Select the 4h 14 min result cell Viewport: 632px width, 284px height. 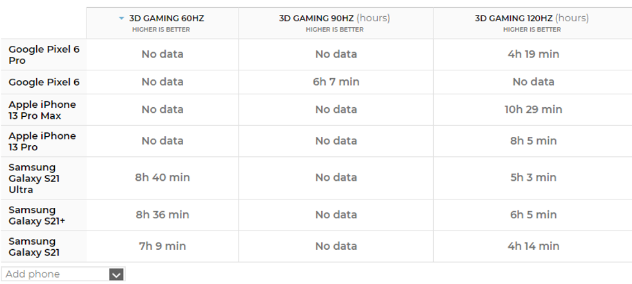tap(533, 246)
